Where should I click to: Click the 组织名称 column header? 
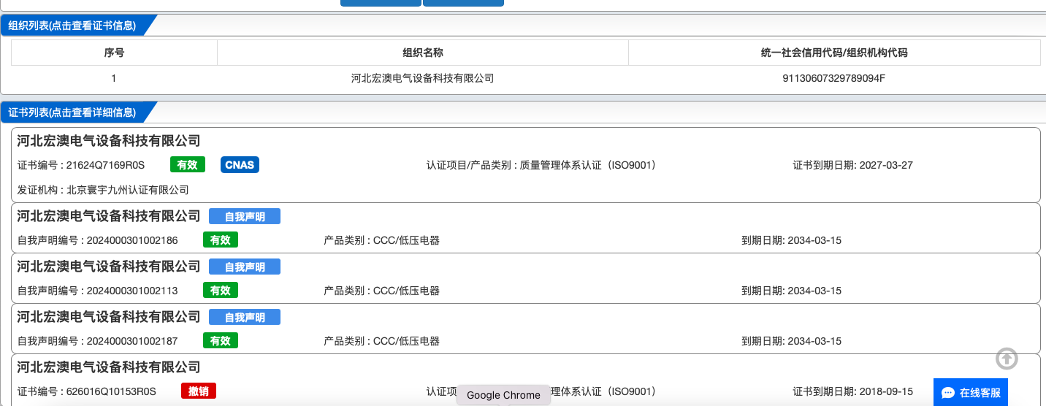423,53
